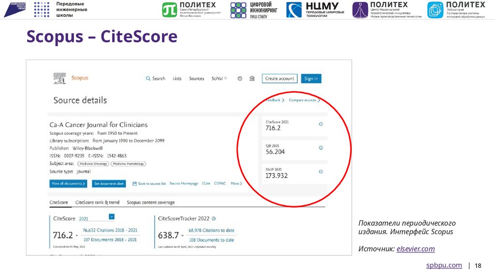Click the info icon beside SNIP 2021

click(321, 171)
